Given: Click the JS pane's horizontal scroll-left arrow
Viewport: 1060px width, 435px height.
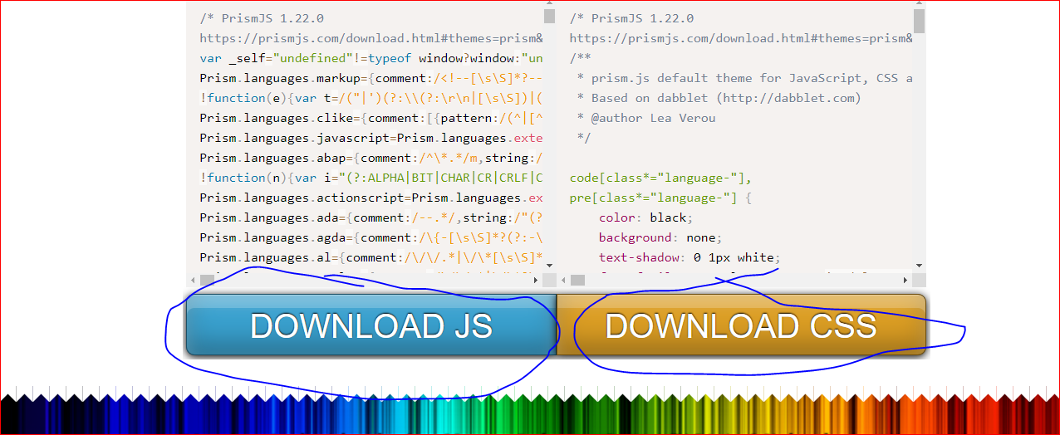Looking at the screenshot, I should 193,280.
